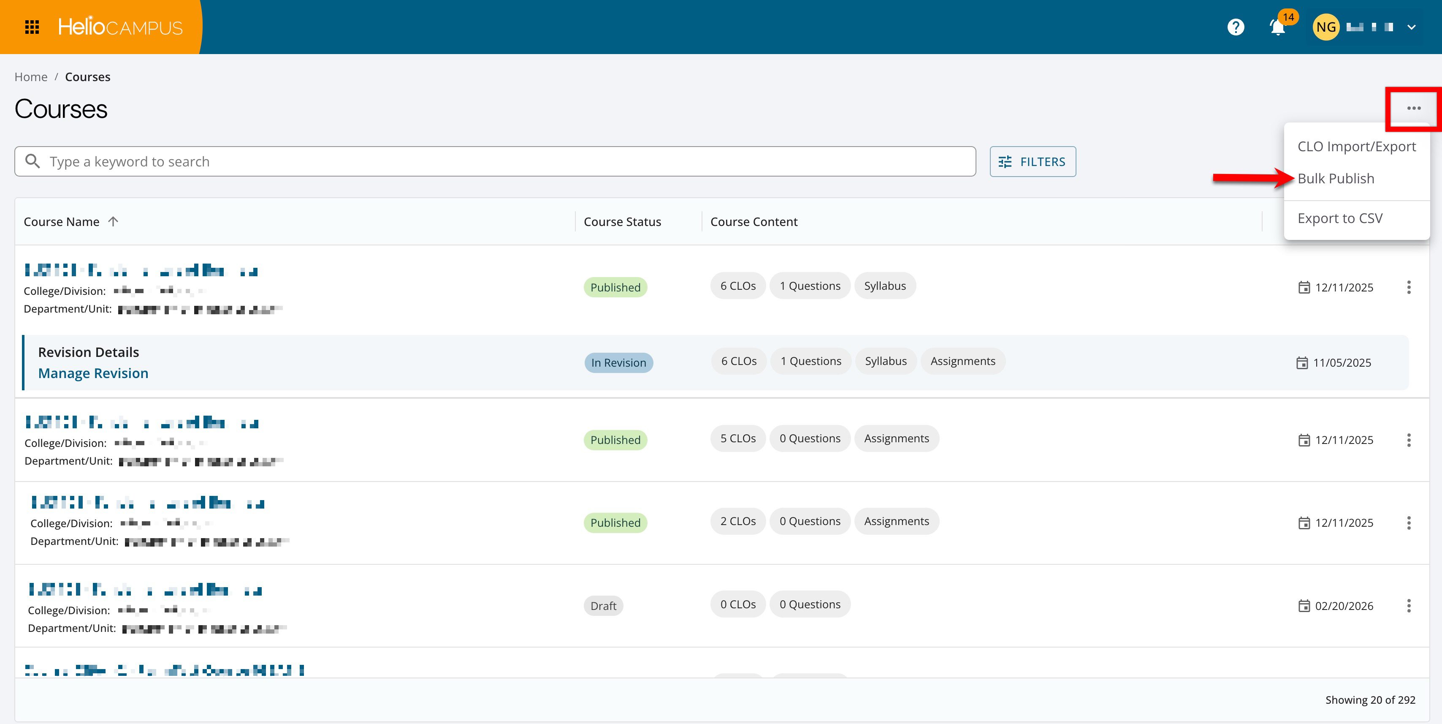Select CLO Import/Export menu item
The height and width of the screenshot is (724, 1442).
click(1356, 146)
